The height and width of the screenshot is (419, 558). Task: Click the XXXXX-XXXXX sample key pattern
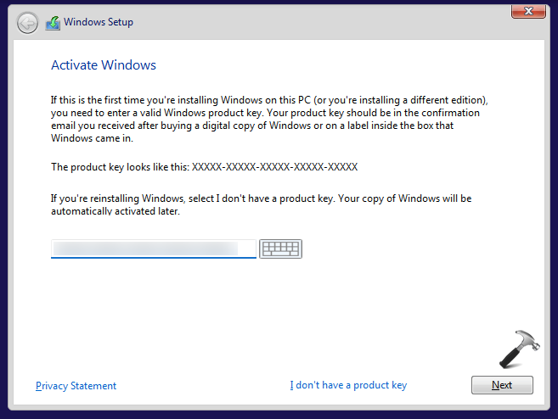click(274, 167)
